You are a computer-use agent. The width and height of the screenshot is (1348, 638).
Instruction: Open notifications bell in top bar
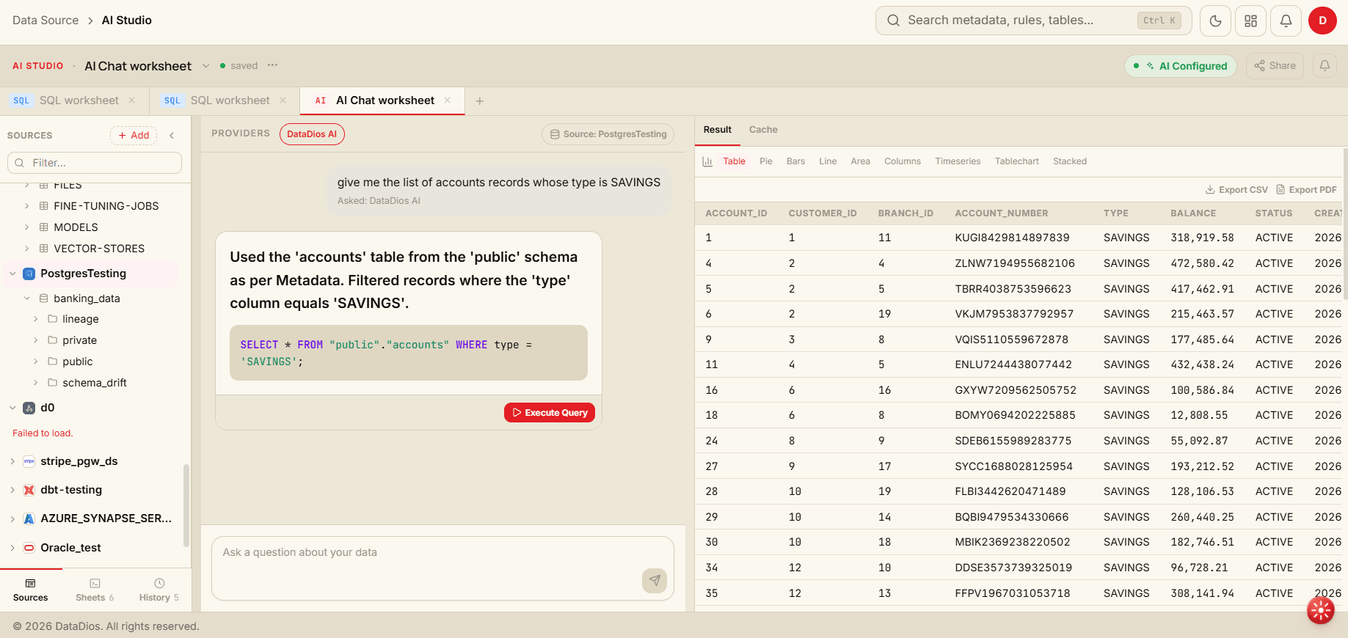[x=1286, y=21]
